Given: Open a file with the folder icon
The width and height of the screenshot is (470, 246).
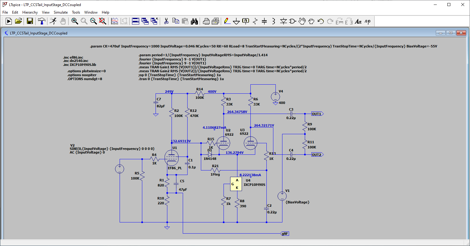Looking at the screenshot, I should point(18,21).
